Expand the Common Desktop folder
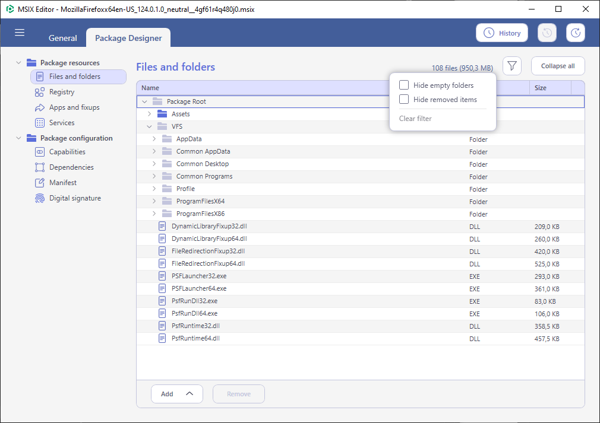 [x=154, y=164]
